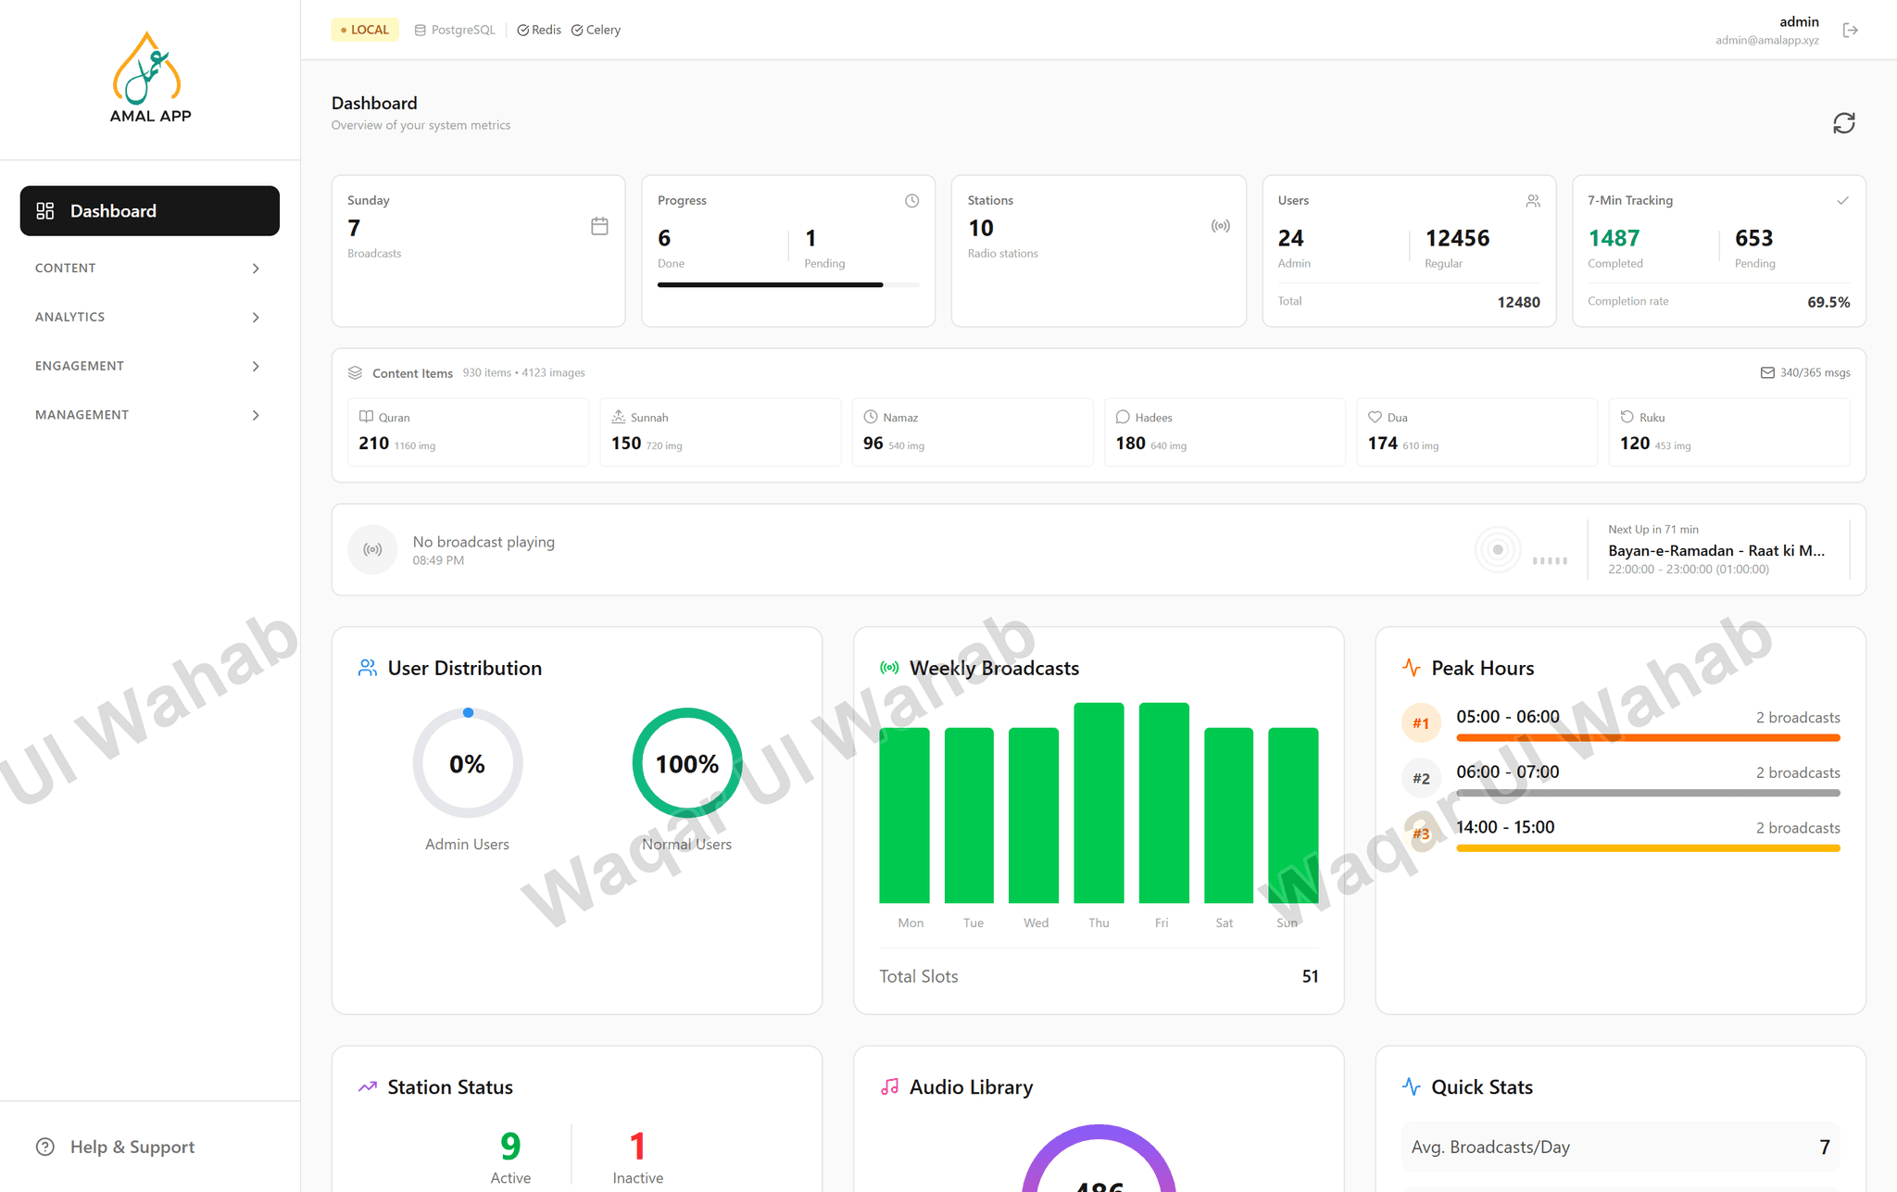The width and height of the screenshot is (1897, 1192).
Task: Click the gray bar for 06:00 - 07:00
Action: tap(1648, 794)
